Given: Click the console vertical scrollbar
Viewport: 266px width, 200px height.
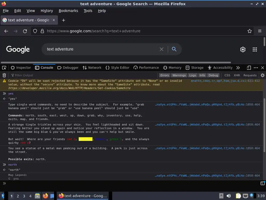Looking at the screenshot, I should pyautogui.click(x=264, y=125).
